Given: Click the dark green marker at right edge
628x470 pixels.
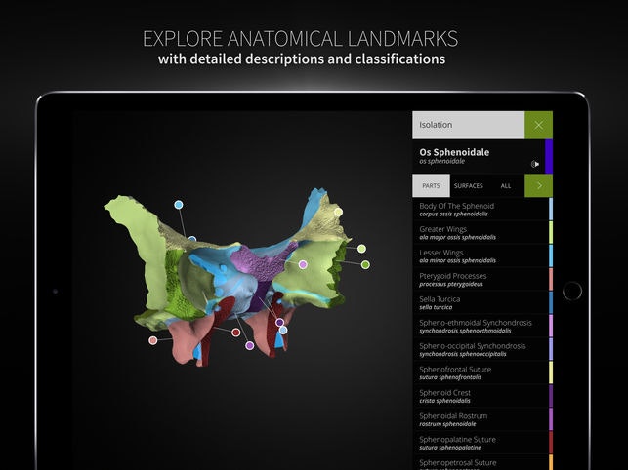Looking at the screenshot, I should coord(365,264).
